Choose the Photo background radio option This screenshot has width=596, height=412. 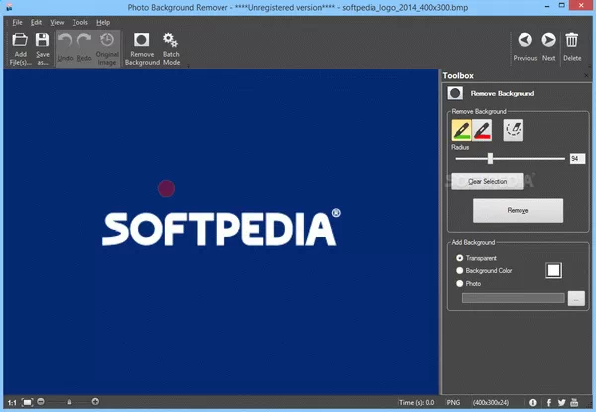pyautogui.click(x=459, y=284)
